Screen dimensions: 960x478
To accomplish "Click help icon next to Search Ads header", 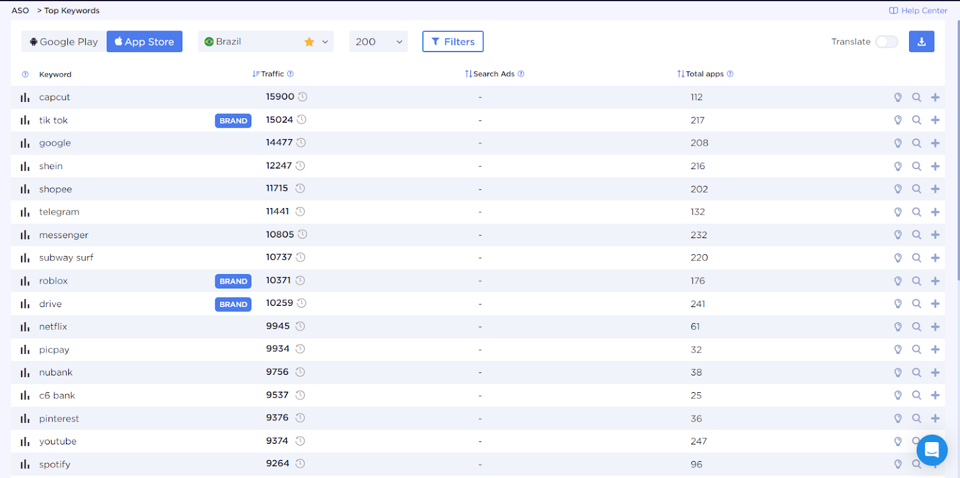I will coord(521,74).
